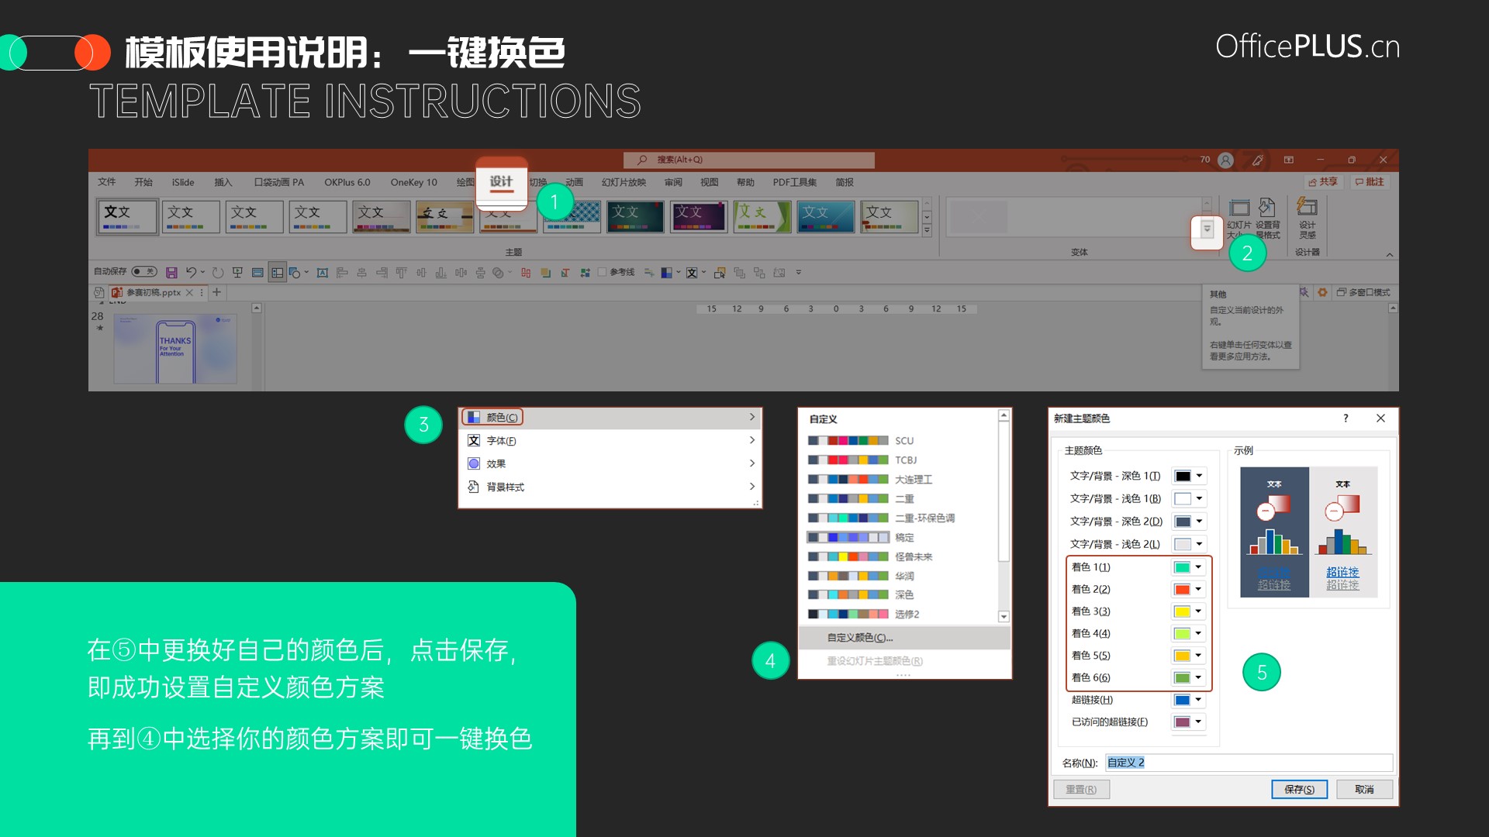This screenshot has width=1489, height=837.
Task: Open 着色 3 yellow color dropdown
Action: (x=1188, y=611)
